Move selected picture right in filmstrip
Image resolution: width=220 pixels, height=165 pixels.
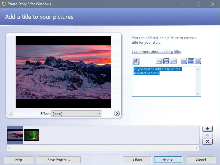(x=207, y=128)
